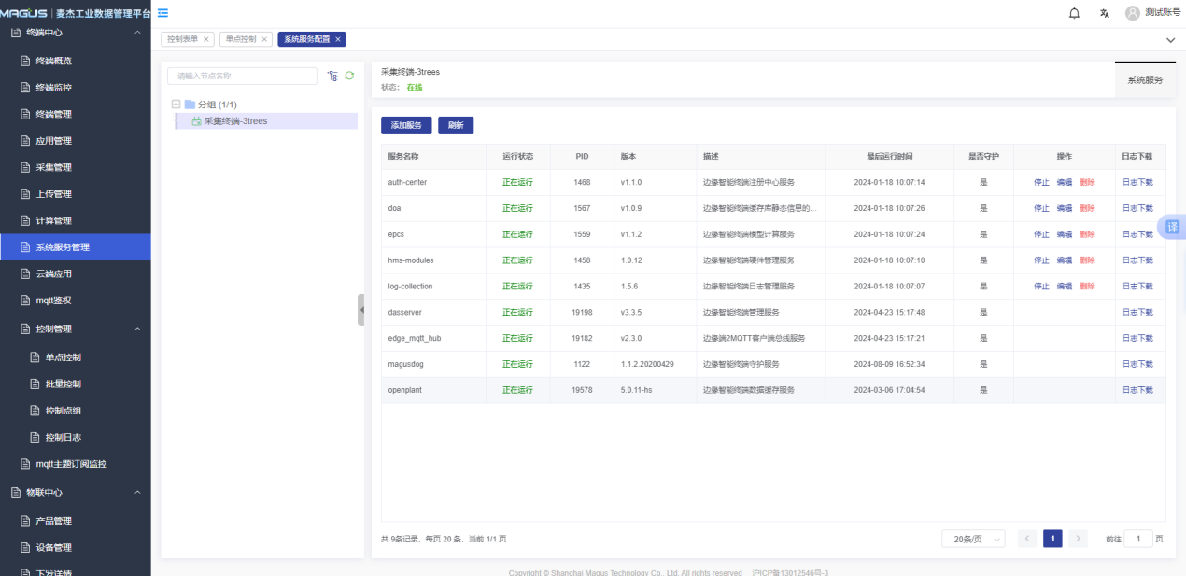Image resolution: width=1186 pixels, height=576 pixels.
Task: Click the tree structure icon next to search
Action: click(x=332, y=76)
